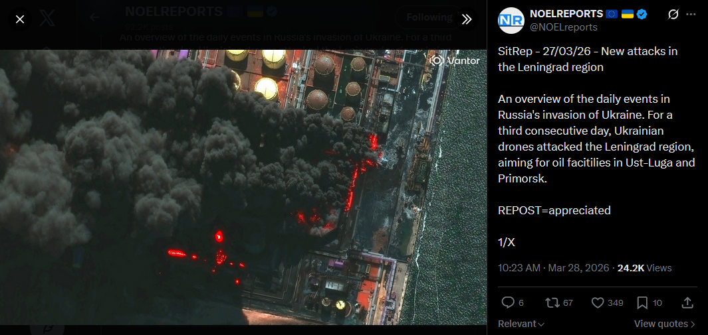Click the blue verified badge beside NOELREPORTS
708x335 pixels.
click(642, 14)
